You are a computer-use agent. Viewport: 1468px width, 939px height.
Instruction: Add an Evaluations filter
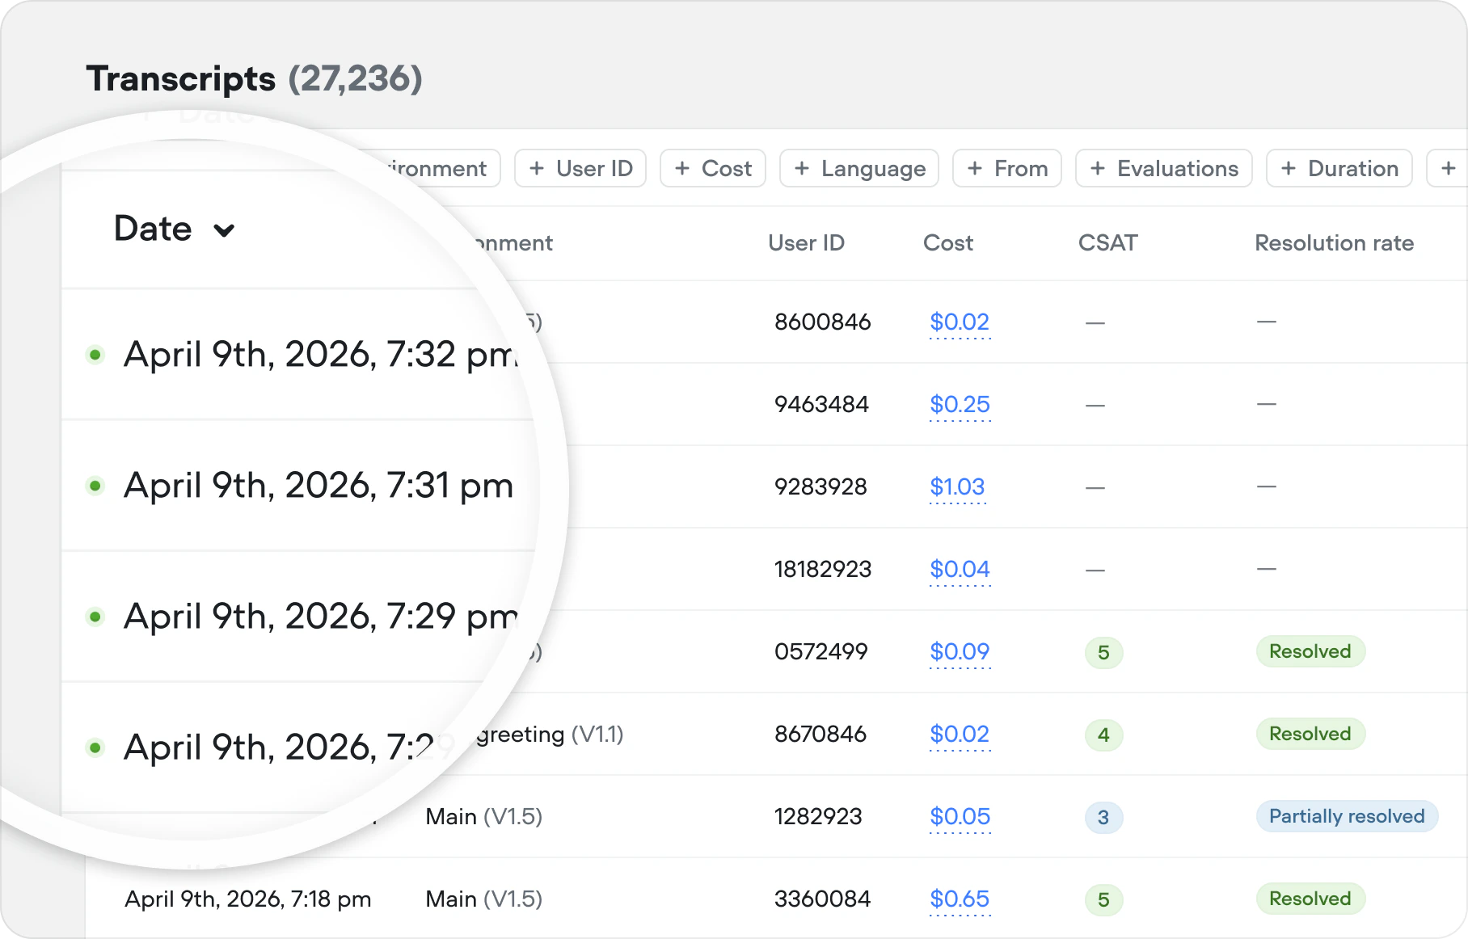point(1163,168)
